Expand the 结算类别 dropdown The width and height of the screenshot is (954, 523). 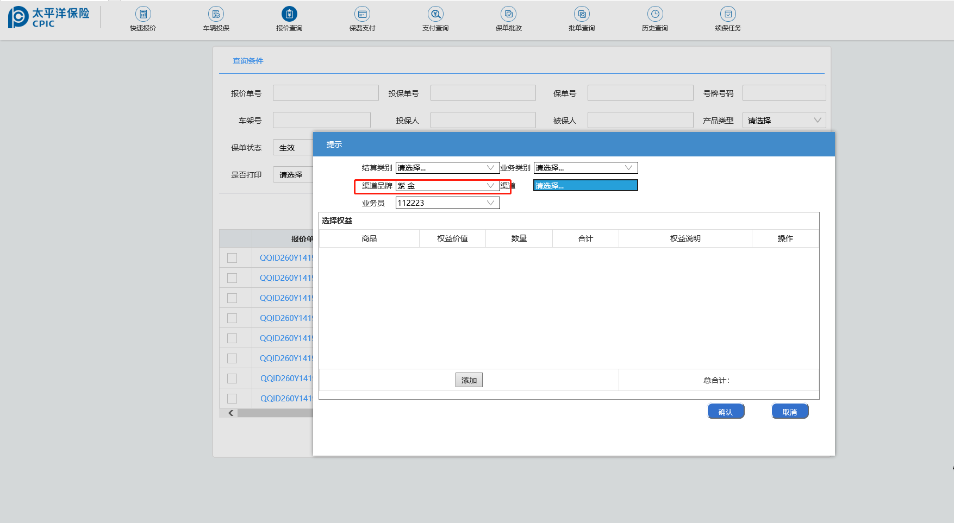coord(447,168)
